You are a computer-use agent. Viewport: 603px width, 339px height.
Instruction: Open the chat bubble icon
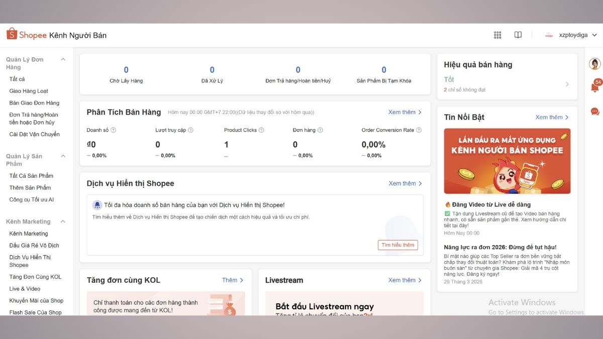click(x=595, y=111)
